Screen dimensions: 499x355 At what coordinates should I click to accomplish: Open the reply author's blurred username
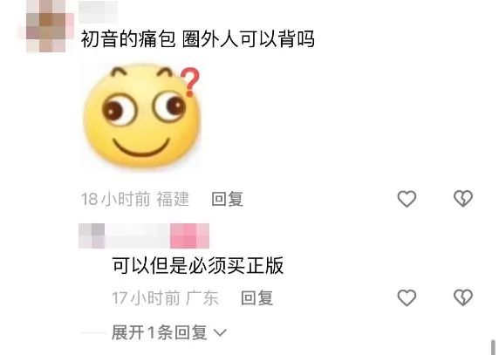(124, 236)
